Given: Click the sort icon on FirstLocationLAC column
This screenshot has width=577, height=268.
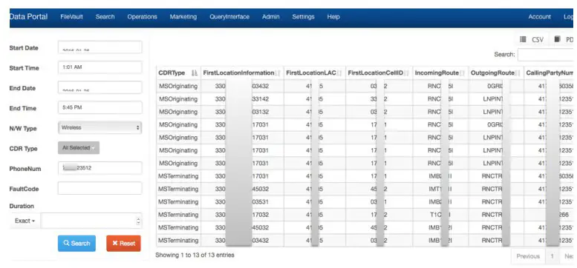Looking at the screenshot, I should click(339, 73).
